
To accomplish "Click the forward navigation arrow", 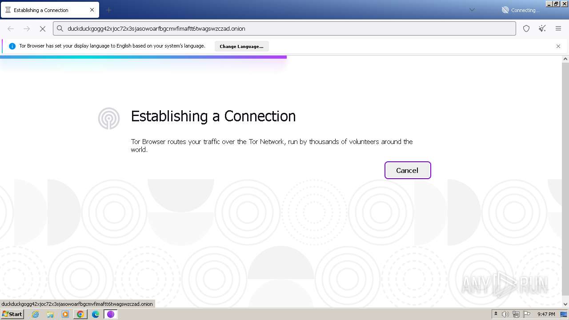I will pos(27,28).
